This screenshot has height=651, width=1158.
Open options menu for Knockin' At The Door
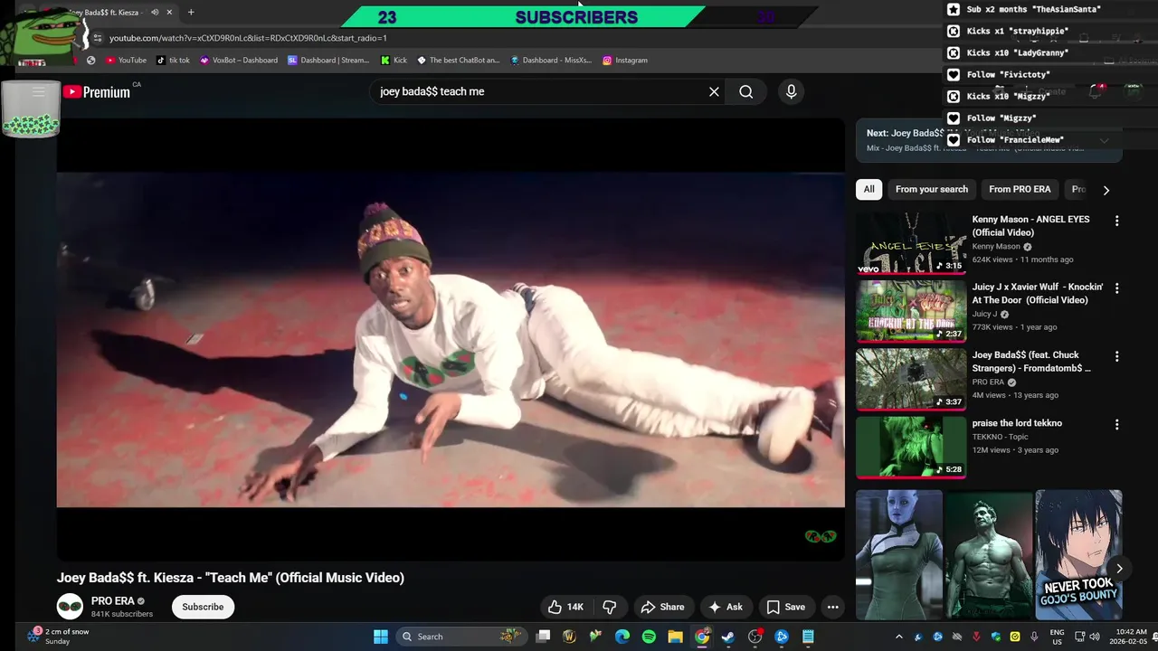pyautogui.click(x=1116, y=288)
